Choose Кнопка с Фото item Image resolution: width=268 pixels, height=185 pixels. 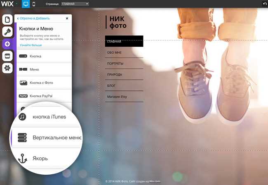[44, 83]
